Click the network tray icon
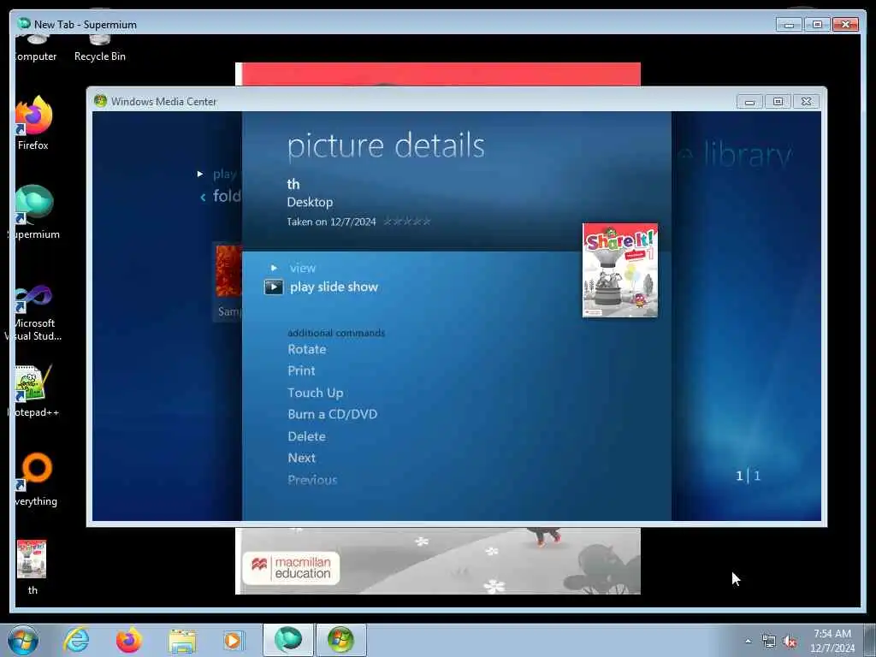The height and width of the screenshot is (657, 876). tap(769, 642)
